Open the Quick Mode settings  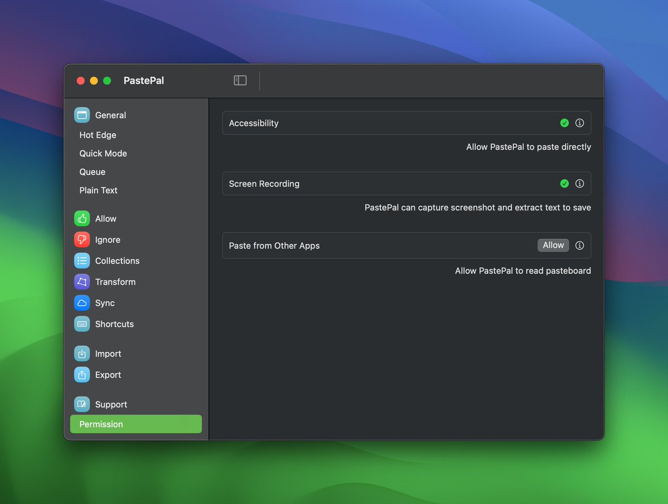point(103,154)
